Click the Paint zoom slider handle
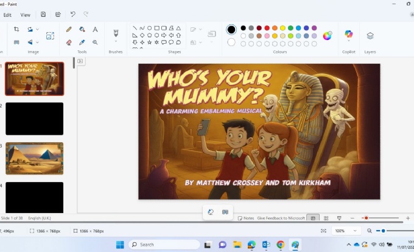 (383, 231)
